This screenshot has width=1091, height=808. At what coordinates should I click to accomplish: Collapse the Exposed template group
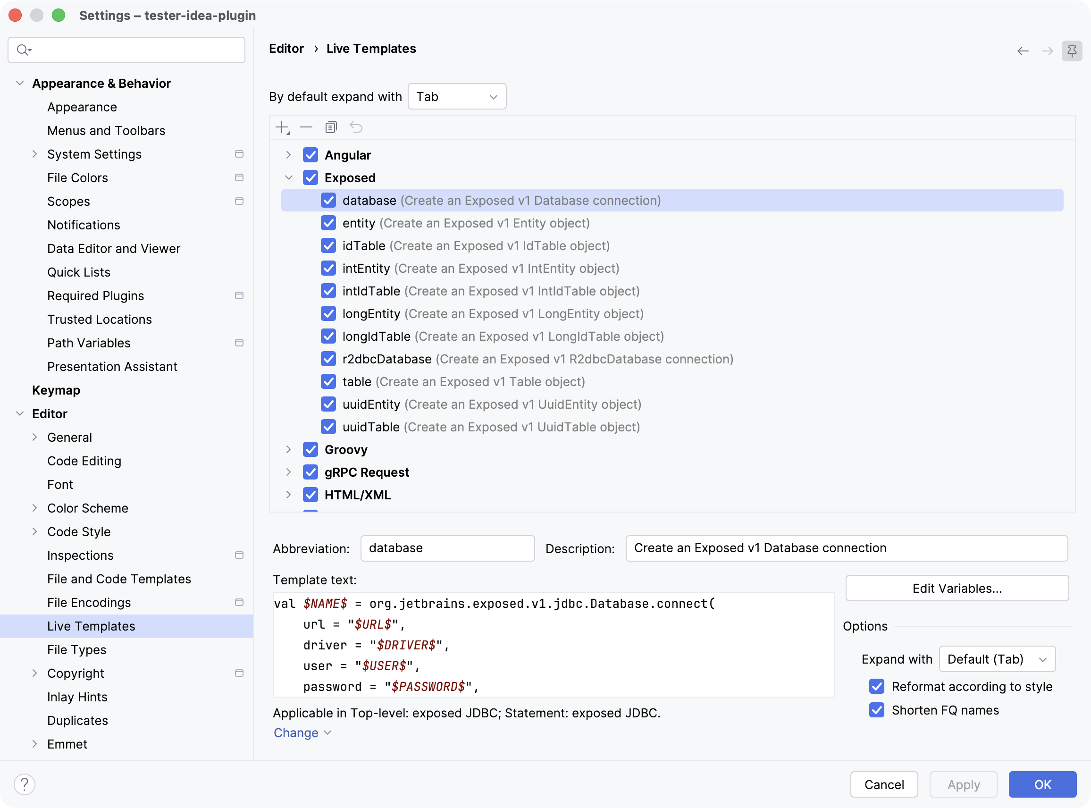pyautogui.click(x=288, y=177)
